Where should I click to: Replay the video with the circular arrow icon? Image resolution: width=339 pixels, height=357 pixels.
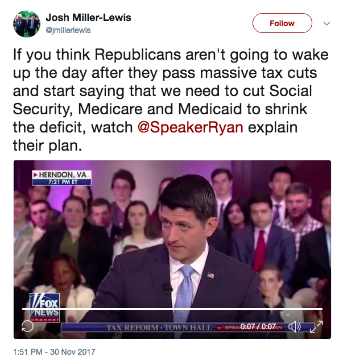[27, 326]
